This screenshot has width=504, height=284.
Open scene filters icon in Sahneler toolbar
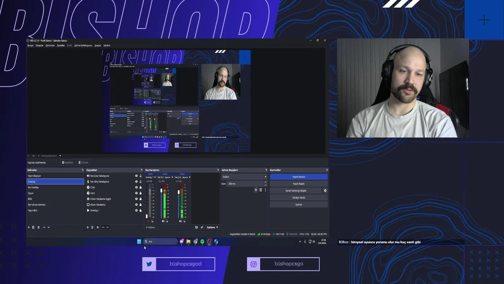[38, 227]
